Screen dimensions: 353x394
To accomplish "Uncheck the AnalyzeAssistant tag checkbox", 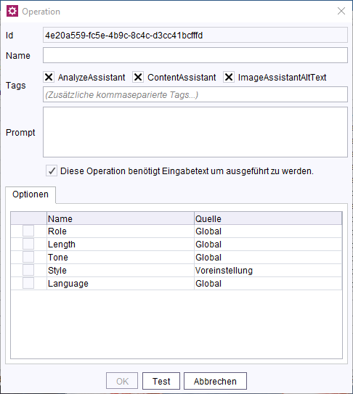I will [x=49, y=77].
